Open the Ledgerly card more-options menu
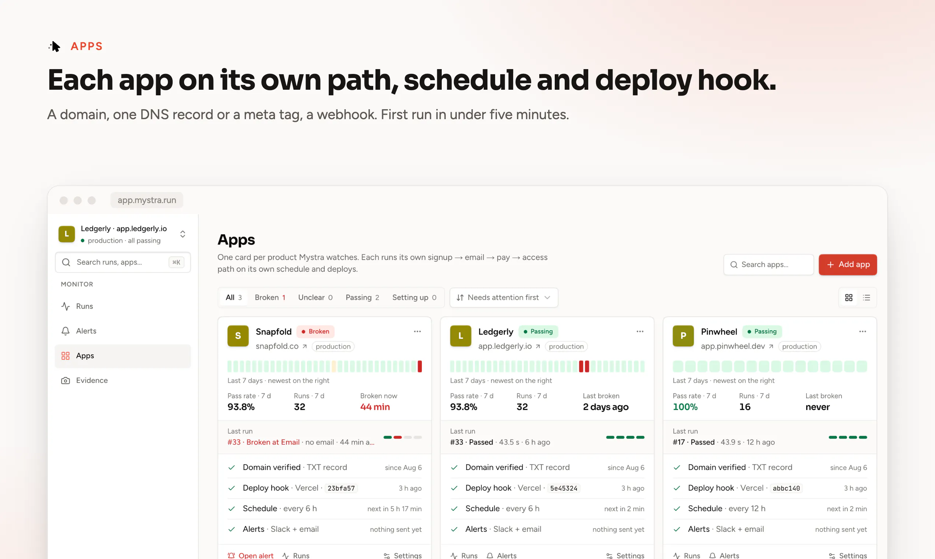The width and height of the screenshot is (935, 559). tap(640, 331)
